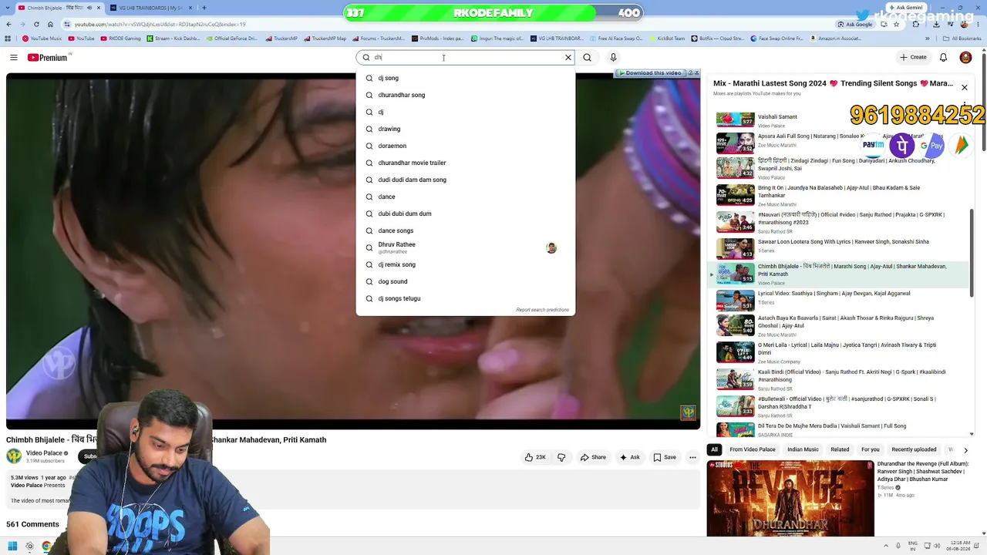
Task: Pick the 'dj songs telugu' suggestion
Action: (x=466, y=298)
